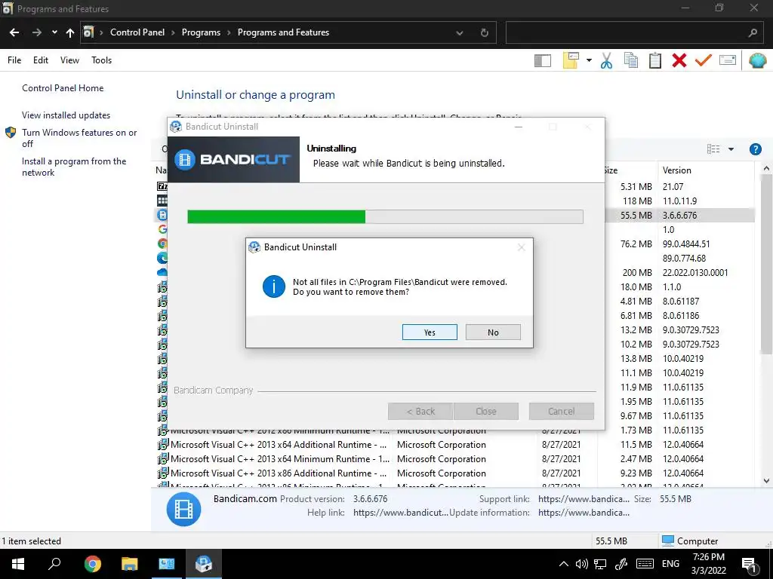Close the Bandicut Uninstall confirmation dialog

click(x=521, y=247)
